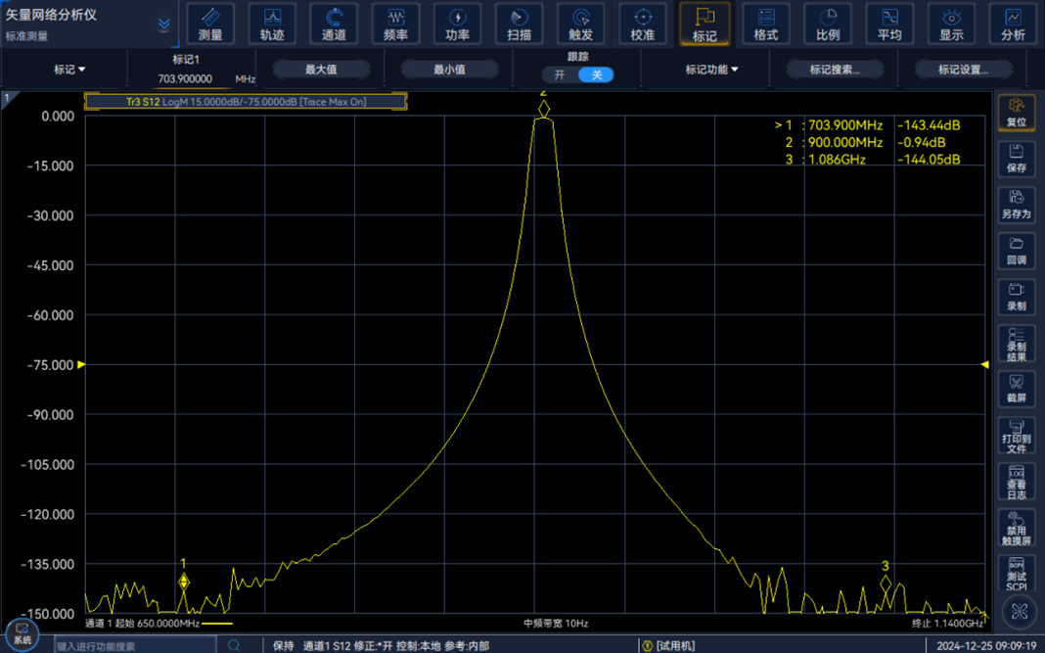Click the 回调 (Recall) sidebar icon
The image size is (1045, 653).
point(1017,250)
